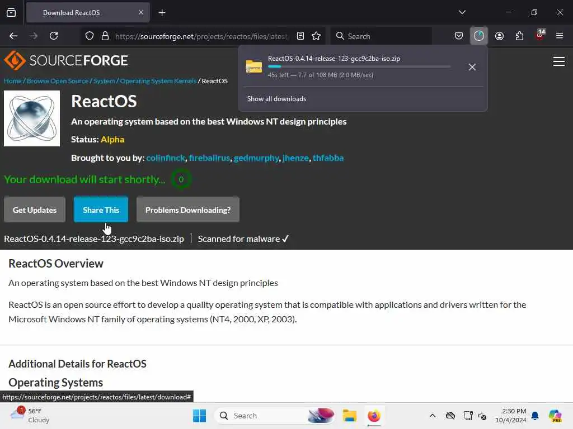Toggle the downloads panel button

(x=479, y=36)
